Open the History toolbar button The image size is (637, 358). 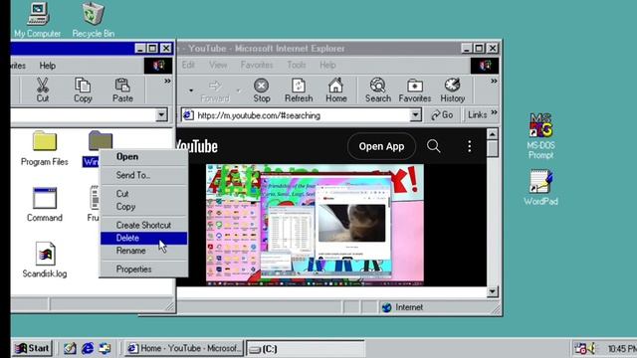tap(453, 90)
